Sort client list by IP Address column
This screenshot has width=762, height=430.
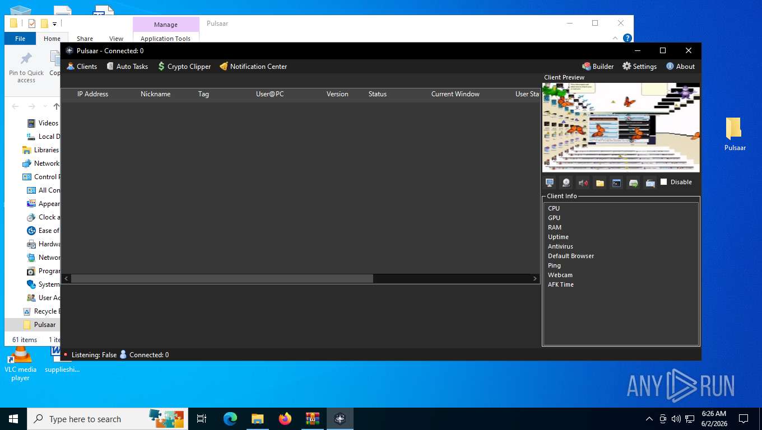[92, 94]
